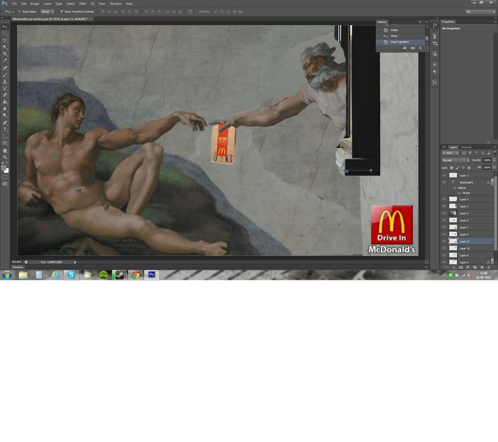
Task: Click the foreground color swatch
Action: click(3, 168)
